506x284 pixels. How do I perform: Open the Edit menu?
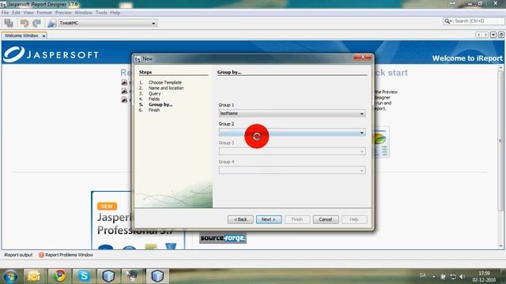[x=16, y=13]
